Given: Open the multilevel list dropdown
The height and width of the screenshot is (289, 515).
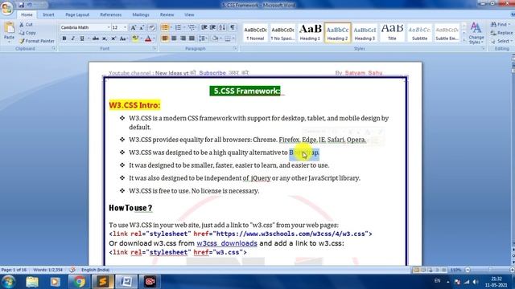Looking at the screenshot, I should point(192,27).
